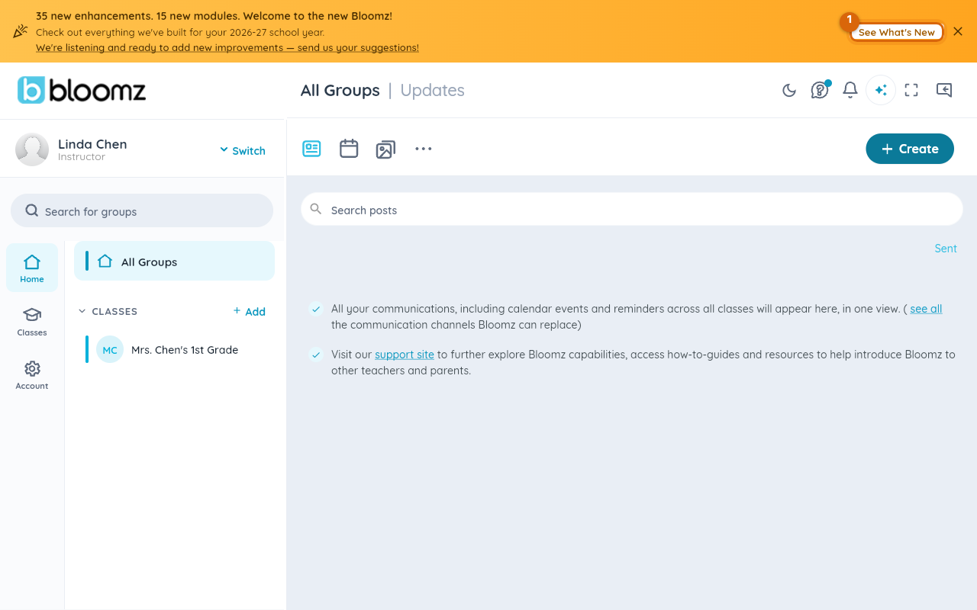This screenshot has height=610, width=977.
Task: Open Mrs. Chen's 1st Grade class
Action: click(x=175, y=349)
